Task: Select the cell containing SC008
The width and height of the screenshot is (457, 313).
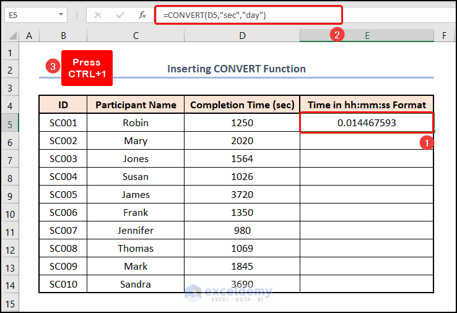Action: [x=63, y=249]
